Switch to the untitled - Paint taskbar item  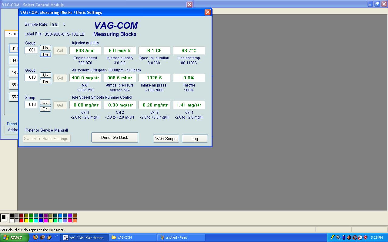[x=181, y=237]
